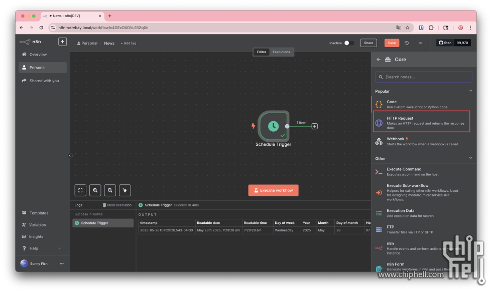Image resolution: width=492 pixels, height=292 pixels.
Task: Select the HTTP Request node
Action: pyautogui.click(x=421, y=121)
